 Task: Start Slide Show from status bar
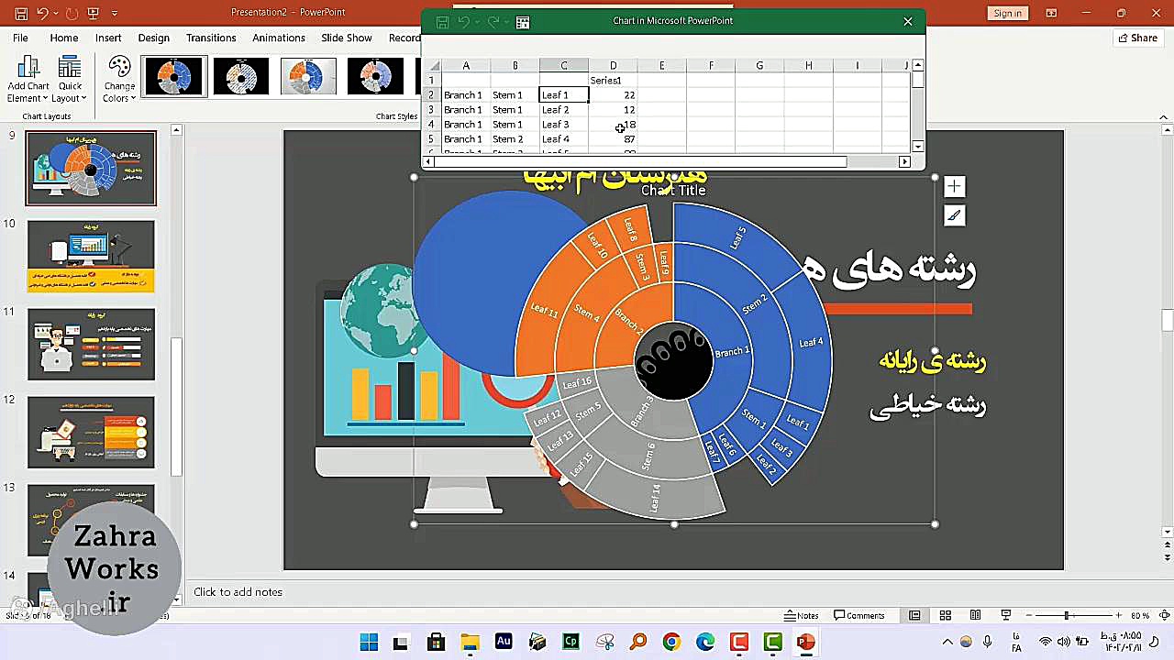coord(1005,616)
